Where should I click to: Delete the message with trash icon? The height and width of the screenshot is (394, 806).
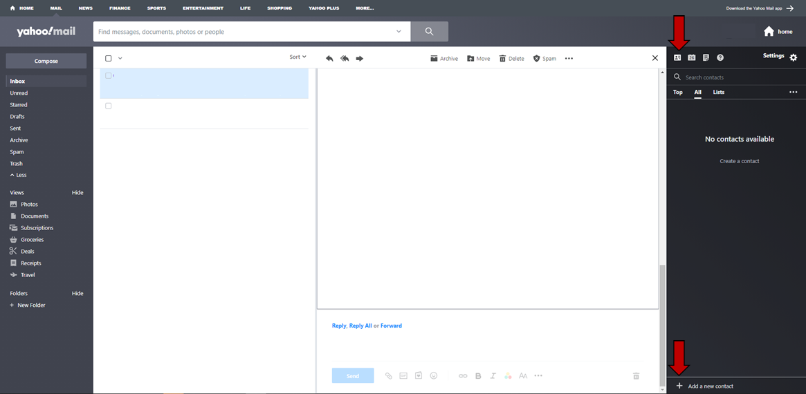tap(512, 59)
